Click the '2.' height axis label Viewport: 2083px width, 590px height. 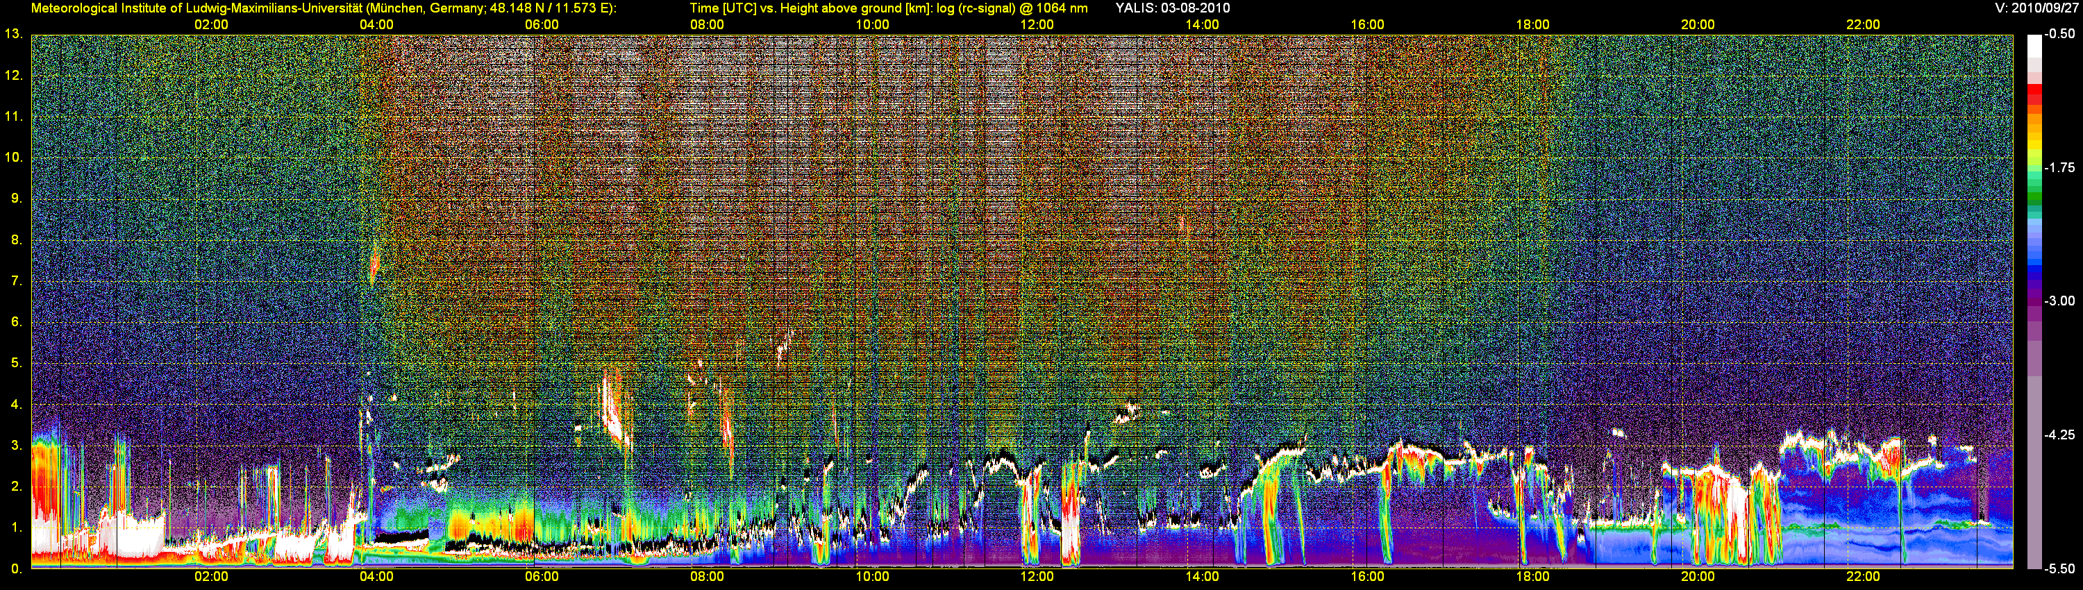coord(16,487)
